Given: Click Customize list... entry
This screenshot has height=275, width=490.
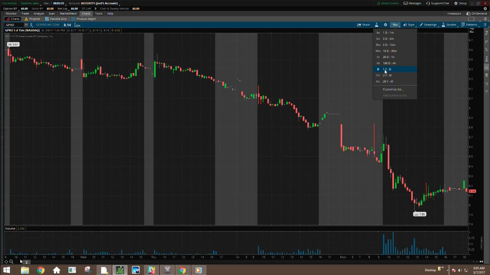Looking at the screenshot, I should click(x=393, y=89).
